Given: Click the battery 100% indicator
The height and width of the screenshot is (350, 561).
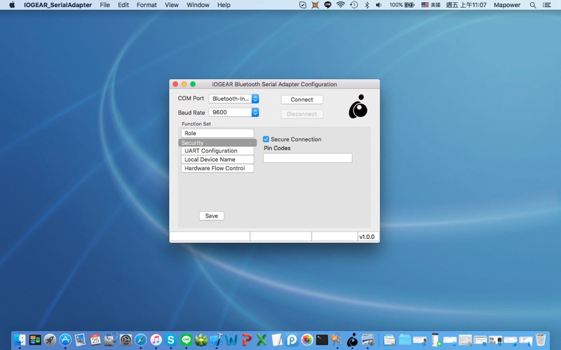Looking at the screenshot, I should tap(402, 5).
